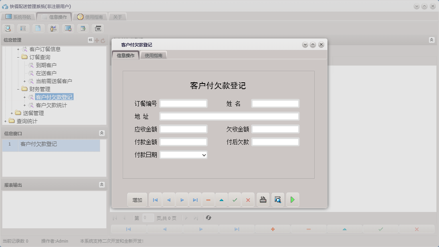439x247 pixels.
Task: Click the exit icon at toolbar end
Action: (x=97, y=28)
